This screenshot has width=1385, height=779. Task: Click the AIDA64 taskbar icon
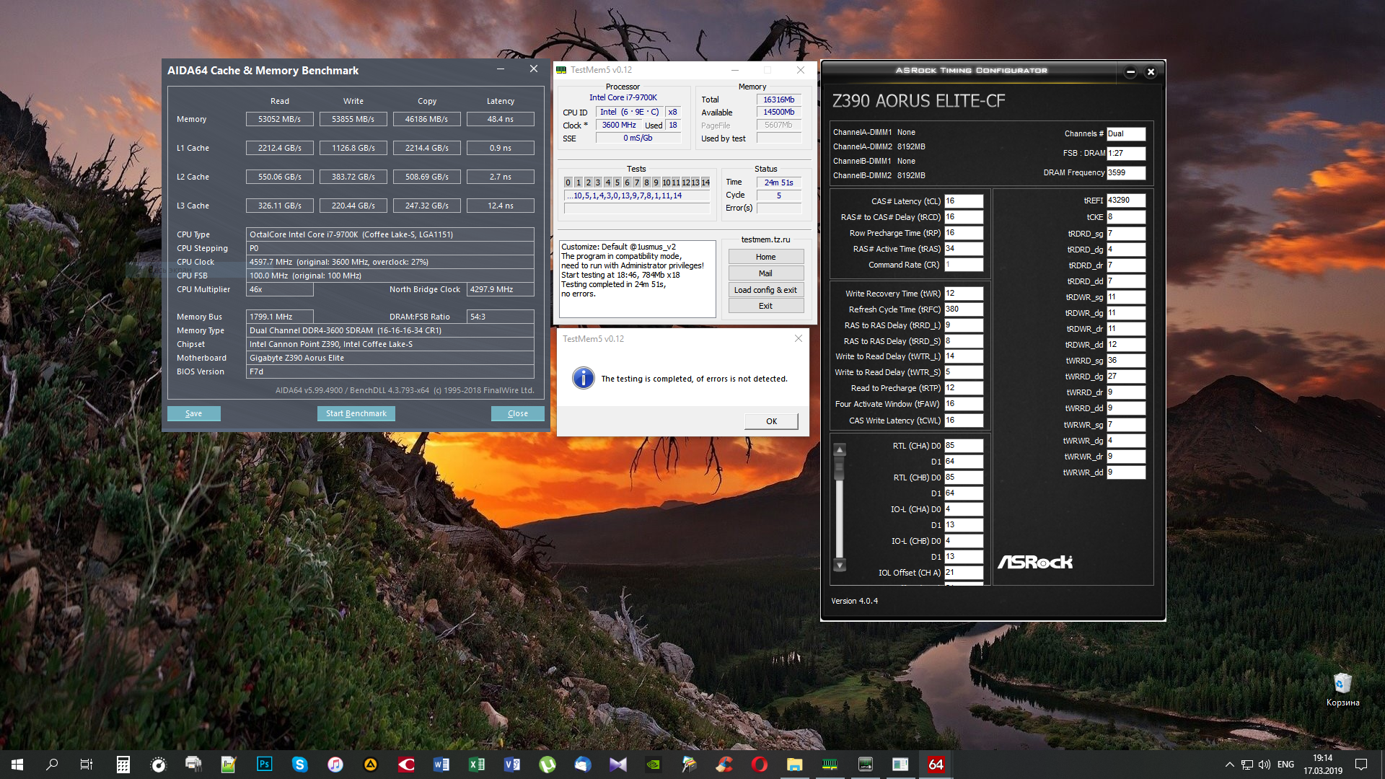[936, 764]
